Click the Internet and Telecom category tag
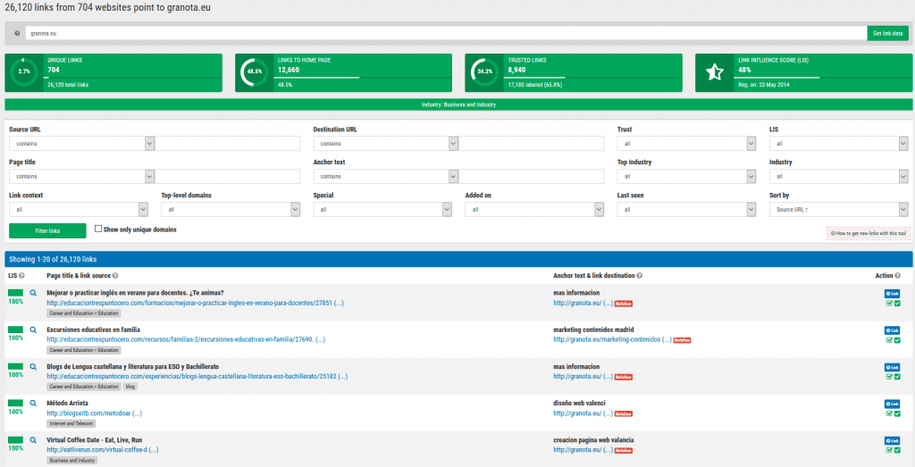915x467 pixels. (x=71, y=424)
